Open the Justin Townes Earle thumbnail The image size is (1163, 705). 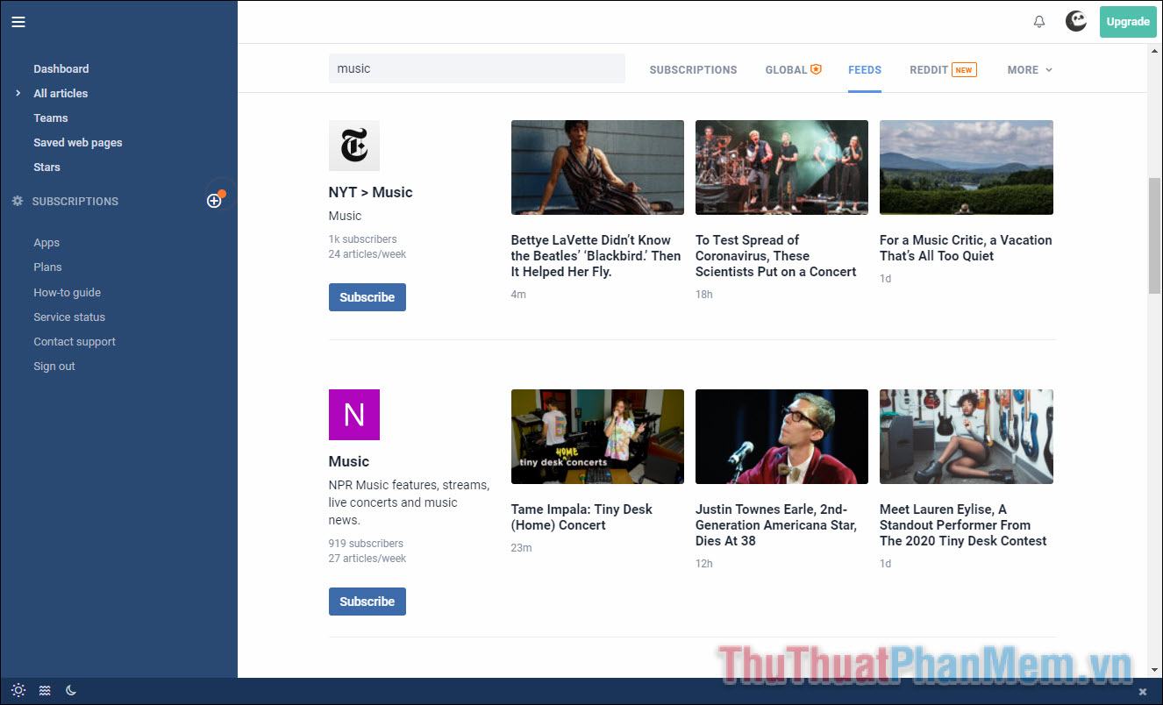(x=781, y=437)
